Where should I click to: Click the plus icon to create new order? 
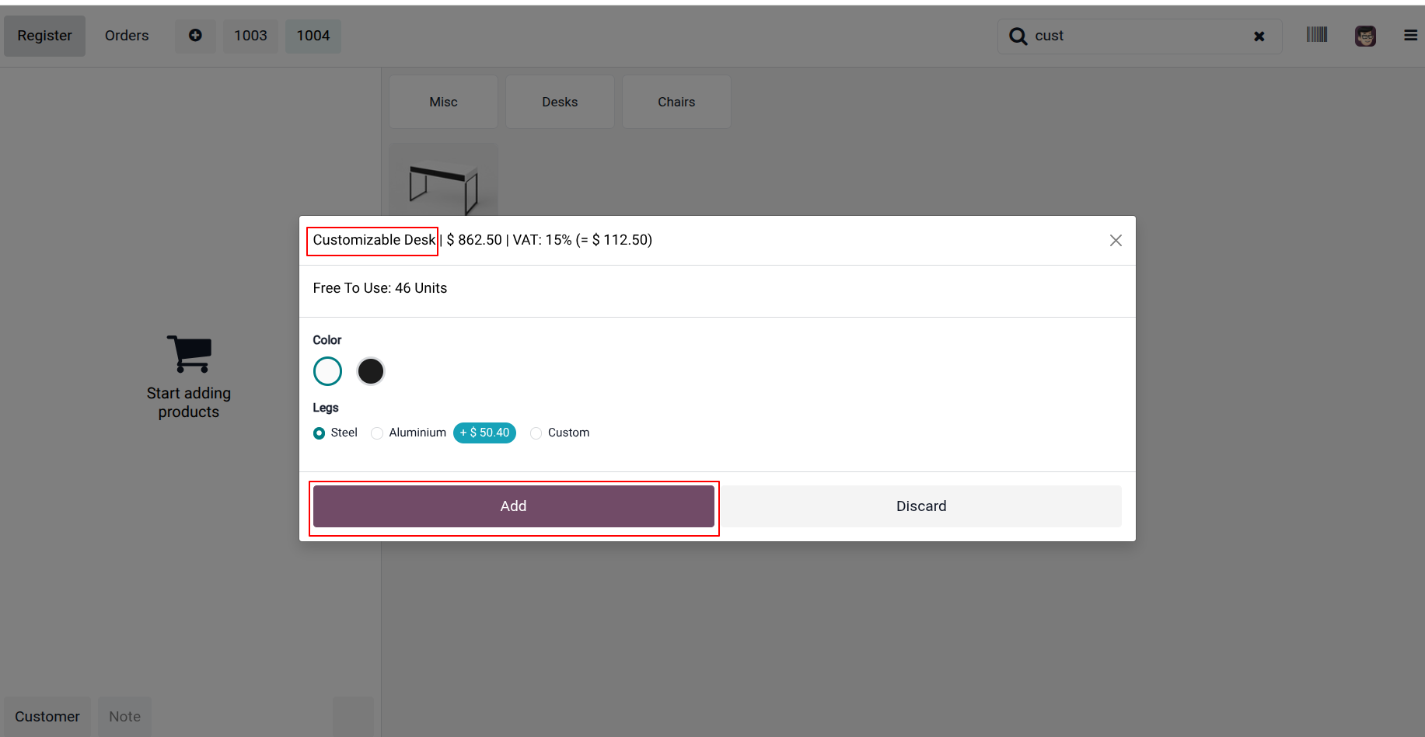click(195, 36)
